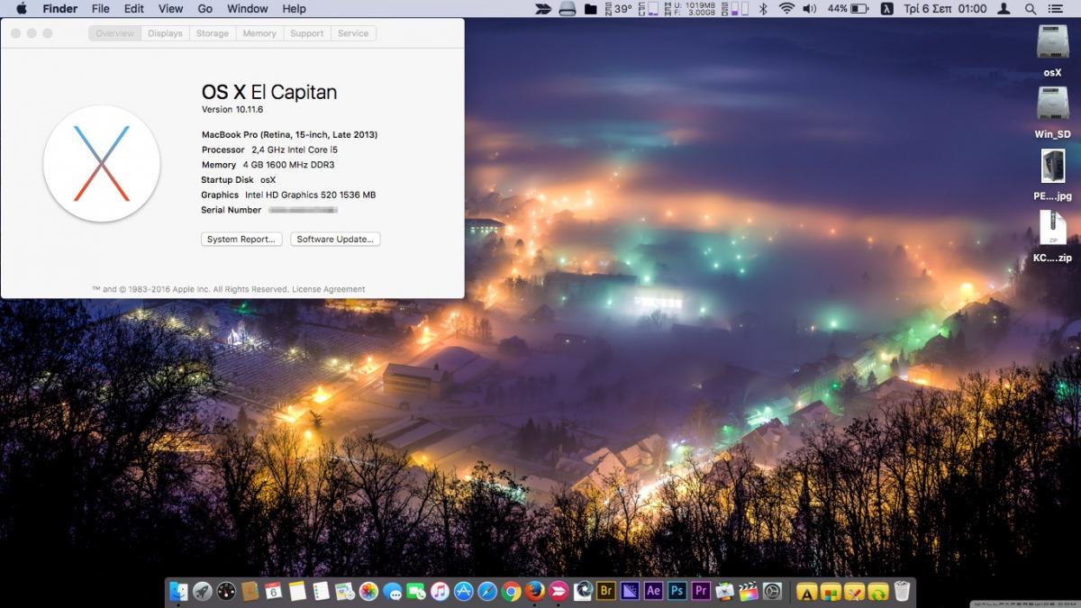Open the Dashboard gauge icon in Dock
1081x608 pixels.
[x=226, y=591]
